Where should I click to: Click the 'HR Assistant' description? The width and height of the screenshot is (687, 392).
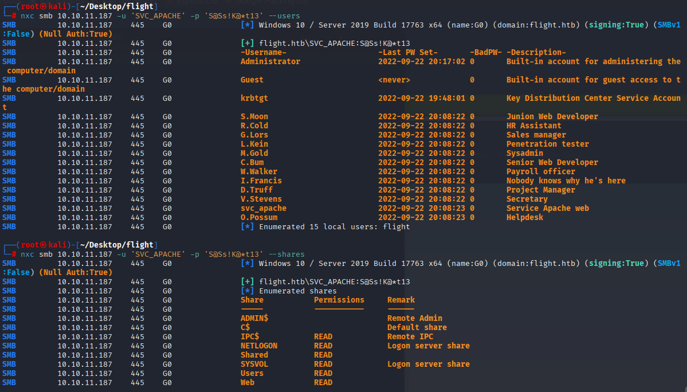(533, 126)
